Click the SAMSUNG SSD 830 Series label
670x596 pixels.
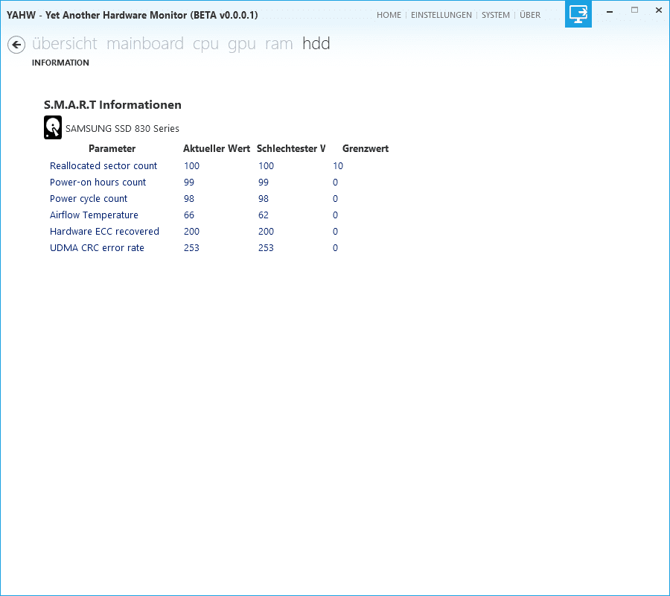122,129
